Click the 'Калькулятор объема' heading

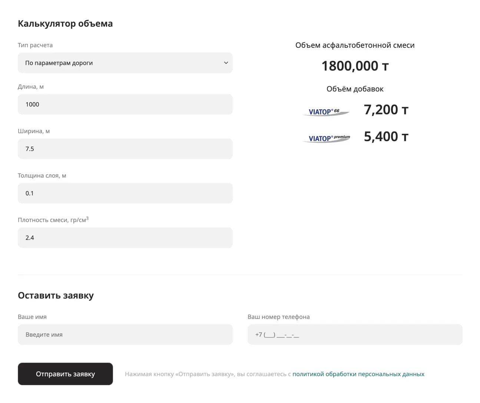[65, 24]
